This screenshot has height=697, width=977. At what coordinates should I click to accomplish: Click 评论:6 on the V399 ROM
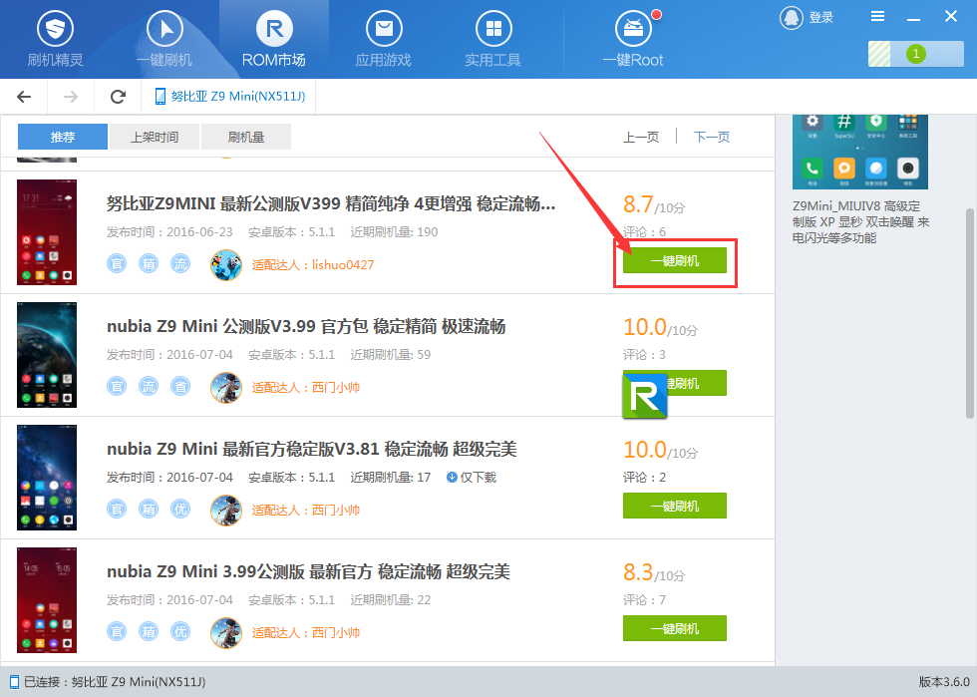[x=644, y=232]
